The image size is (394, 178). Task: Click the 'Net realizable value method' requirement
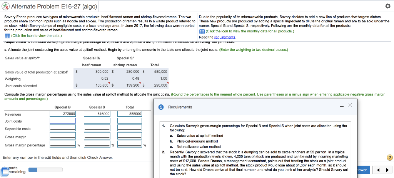(x=199, y=146)
